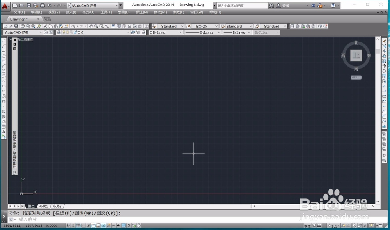The height and width of the screenshot is (230, 390).
Task: Toggle Polar Tracking in status bar
Action: tap(88, 226)
